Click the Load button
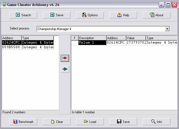Image resolution: width=179 pixels, height=129 pixels. (90, 122)
